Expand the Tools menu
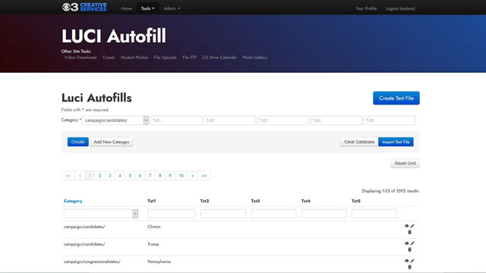Screen dimensions: 486x273 tap(147, 8)
